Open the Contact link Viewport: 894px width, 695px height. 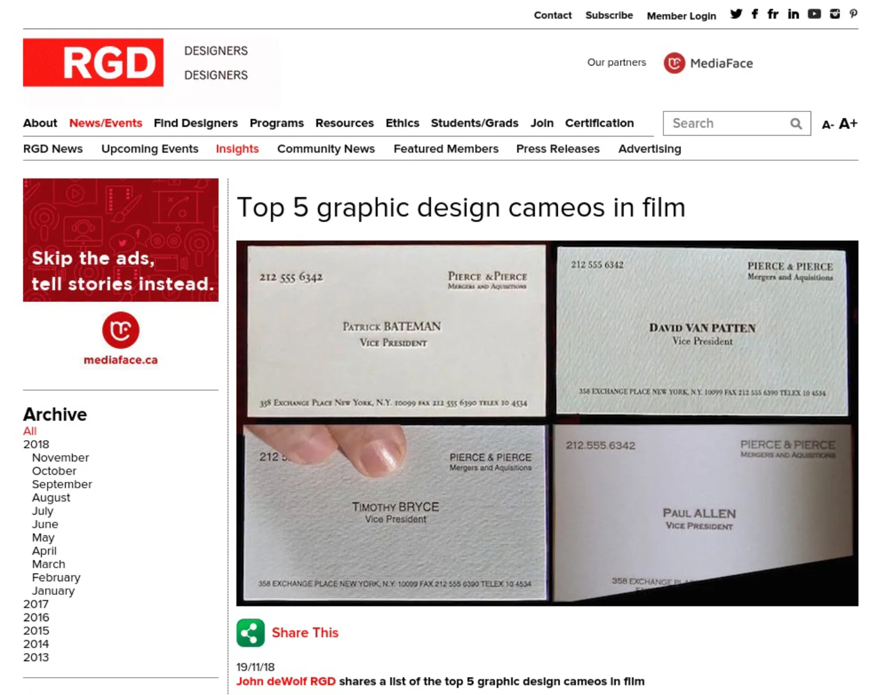[x=552, y=15]
